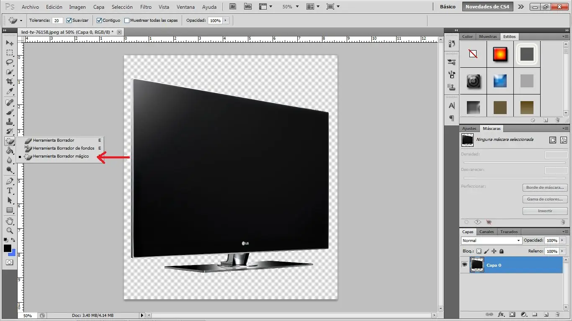Select the Rectangle shape tool
The width and height of the screenshot is (572, 321).
coord(9,210)
